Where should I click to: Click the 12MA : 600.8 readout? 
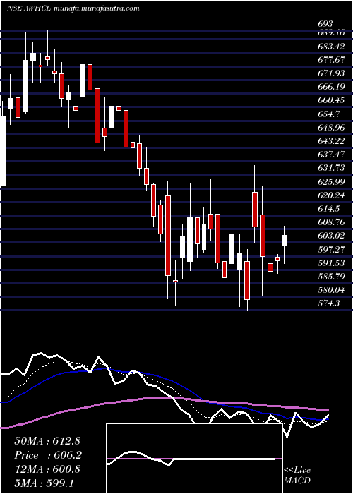click(47, 469)
